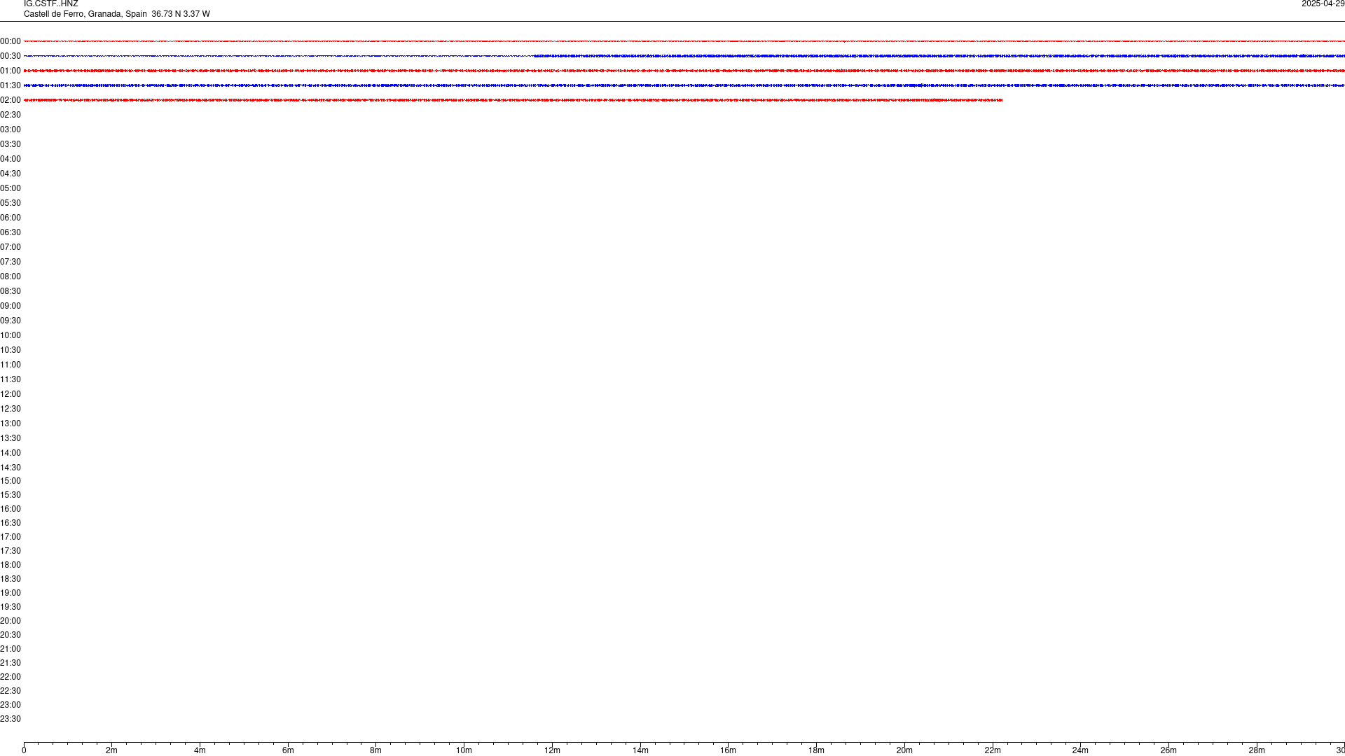Click the 18m tick label on axis
The height and width of the screenshot is (756, 1345).
pos(816,750)
